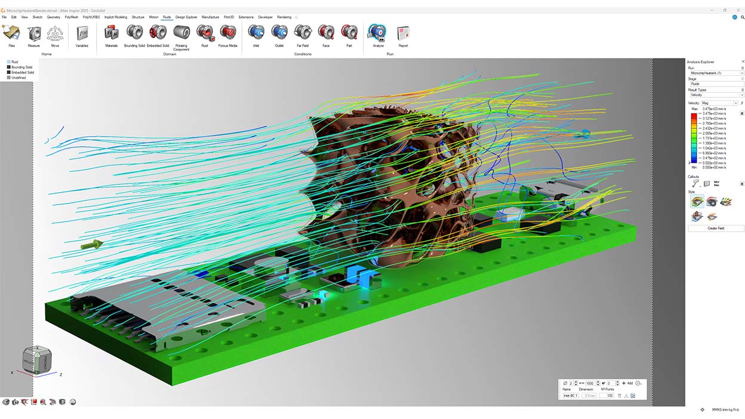This screenshot has width=745, height=419.
Task: Click the Embedded Solid domain icon
Action: click(x=158, y=33)
